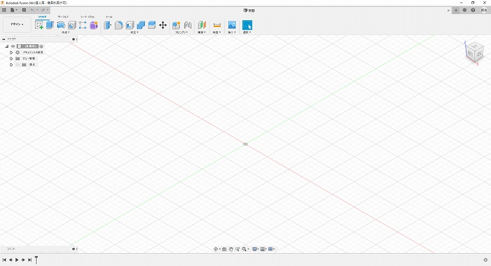
Task: Click the Look At icon
Action: [224, 249]
